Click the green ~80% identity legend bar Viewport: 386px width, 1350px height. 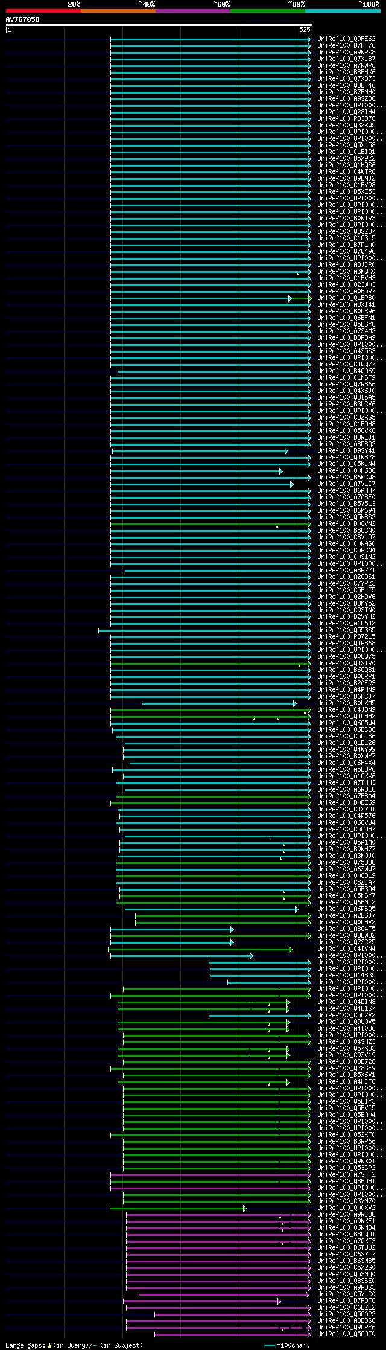pyautogui.click(x=267, y=11)
